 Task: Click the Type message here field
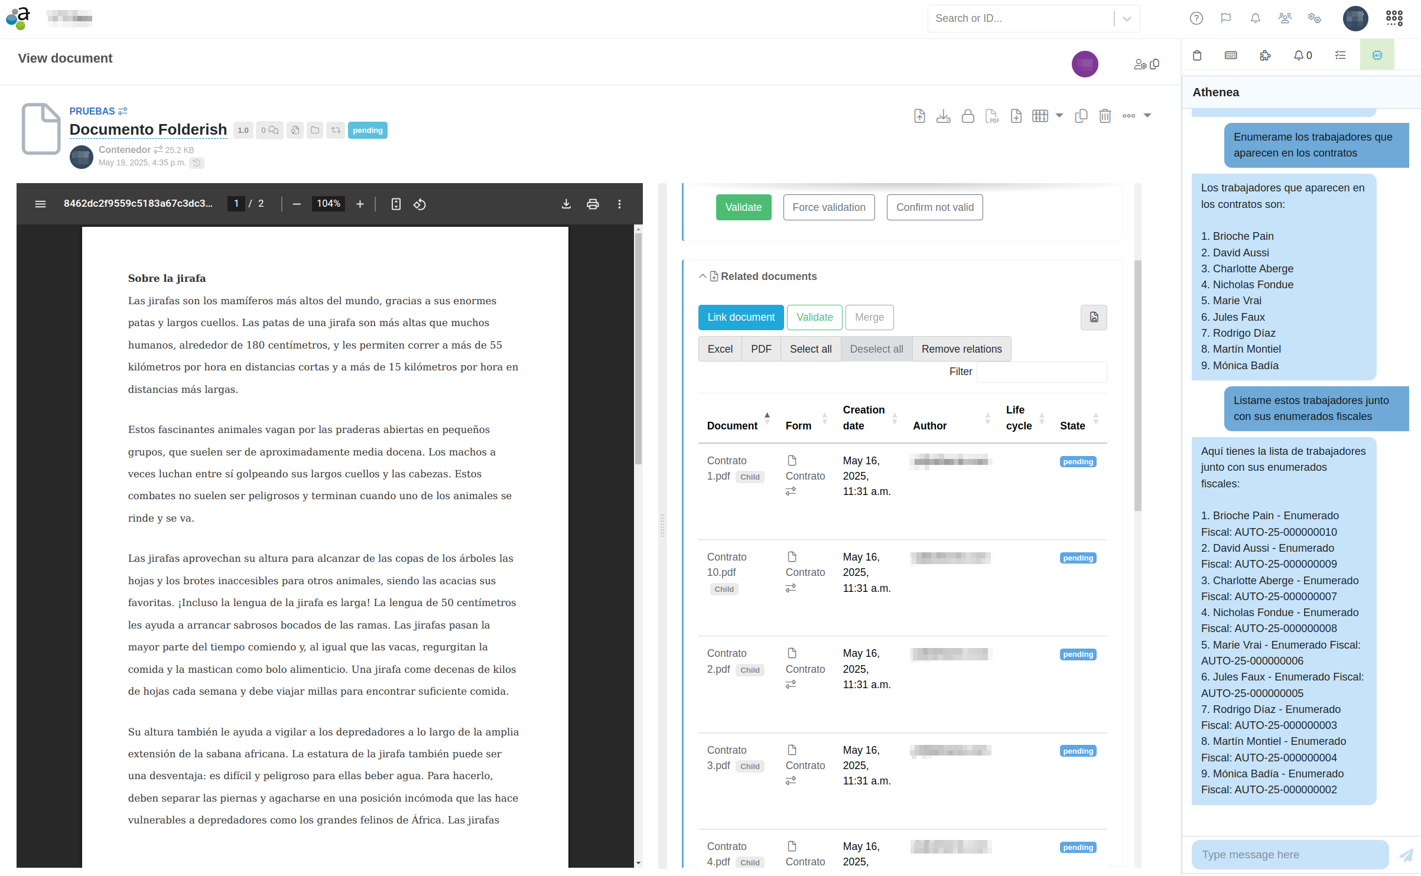point(1289,855)
